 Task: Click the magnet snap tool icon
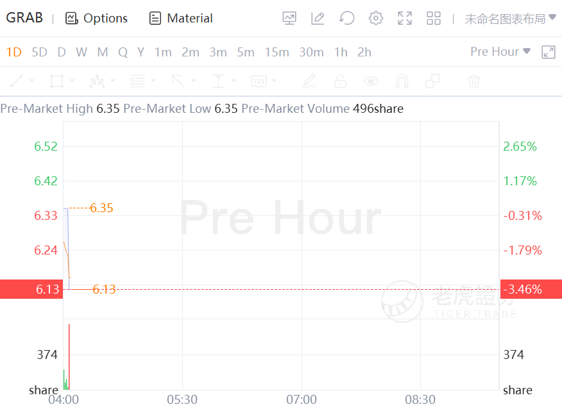click(x=402, y=81)
